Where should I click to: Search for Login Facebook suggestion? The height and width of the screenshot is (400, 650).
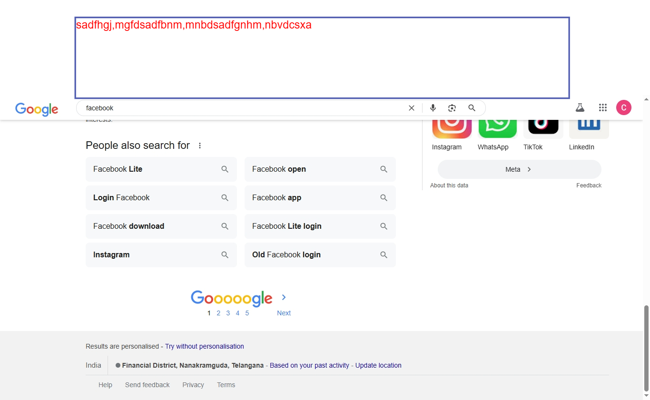(161, 198)
